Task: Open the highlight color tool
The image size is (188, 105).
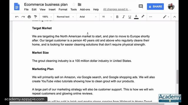Action: click(143, 17)
